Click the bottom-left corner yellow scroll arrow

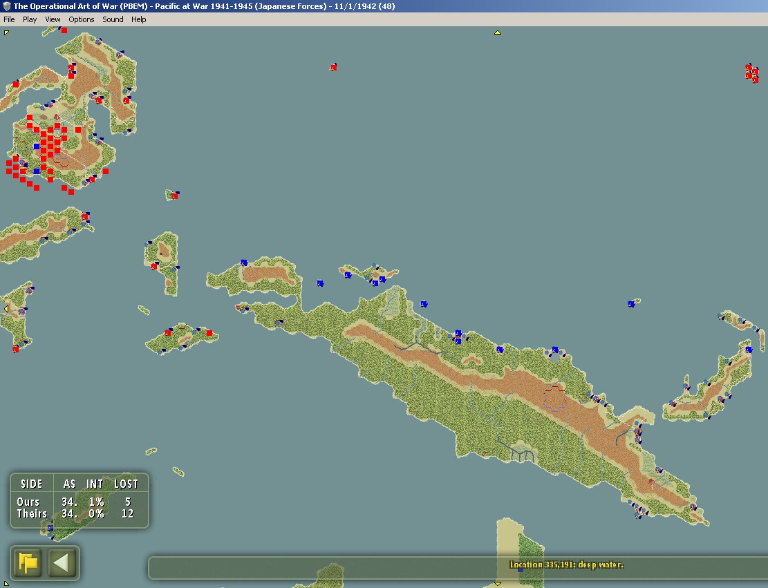6,584
